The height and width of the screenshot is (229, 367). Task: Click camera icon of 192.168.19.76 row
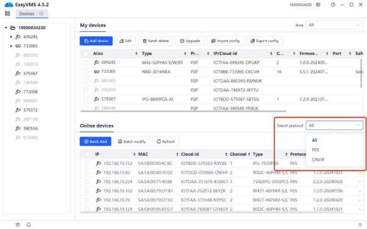99,200
